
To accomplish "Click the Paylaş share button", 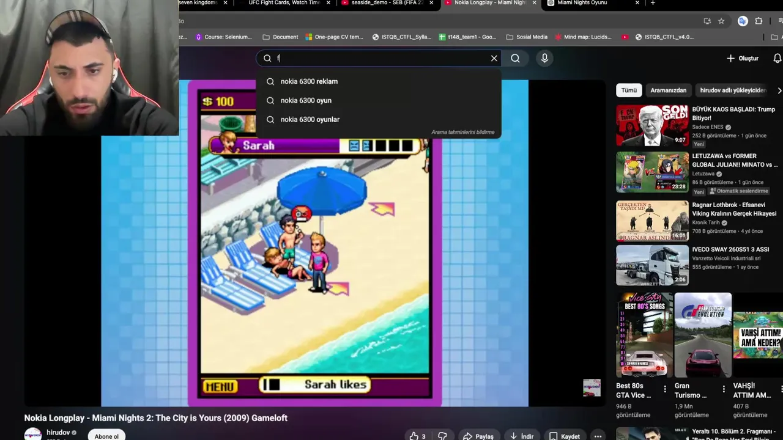I will pos(478,436).
